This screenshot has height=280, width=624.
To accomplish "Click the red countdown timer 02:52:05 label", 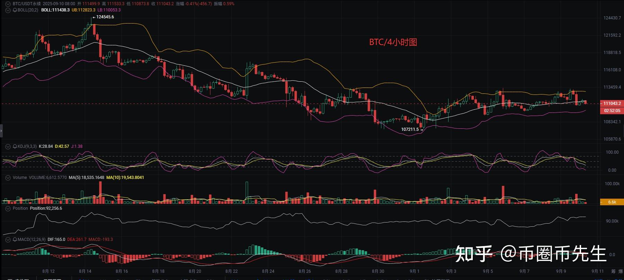I will (612, 111).
